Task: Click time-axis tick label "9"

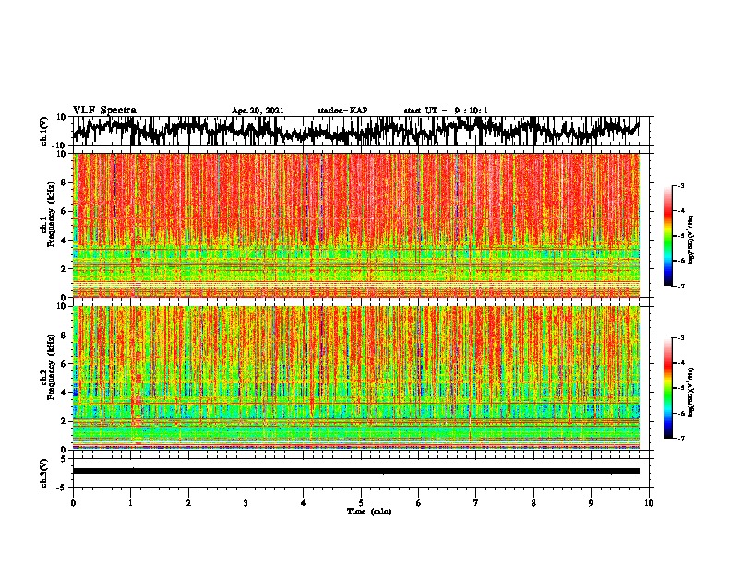Action: point(591,503)
